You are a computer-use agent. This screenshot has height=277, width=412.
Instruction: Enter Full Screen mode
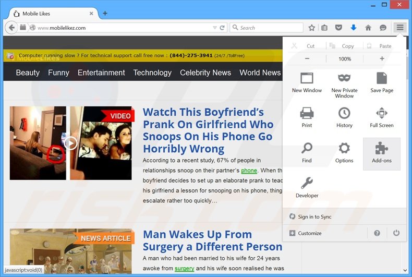click(382, 117)
